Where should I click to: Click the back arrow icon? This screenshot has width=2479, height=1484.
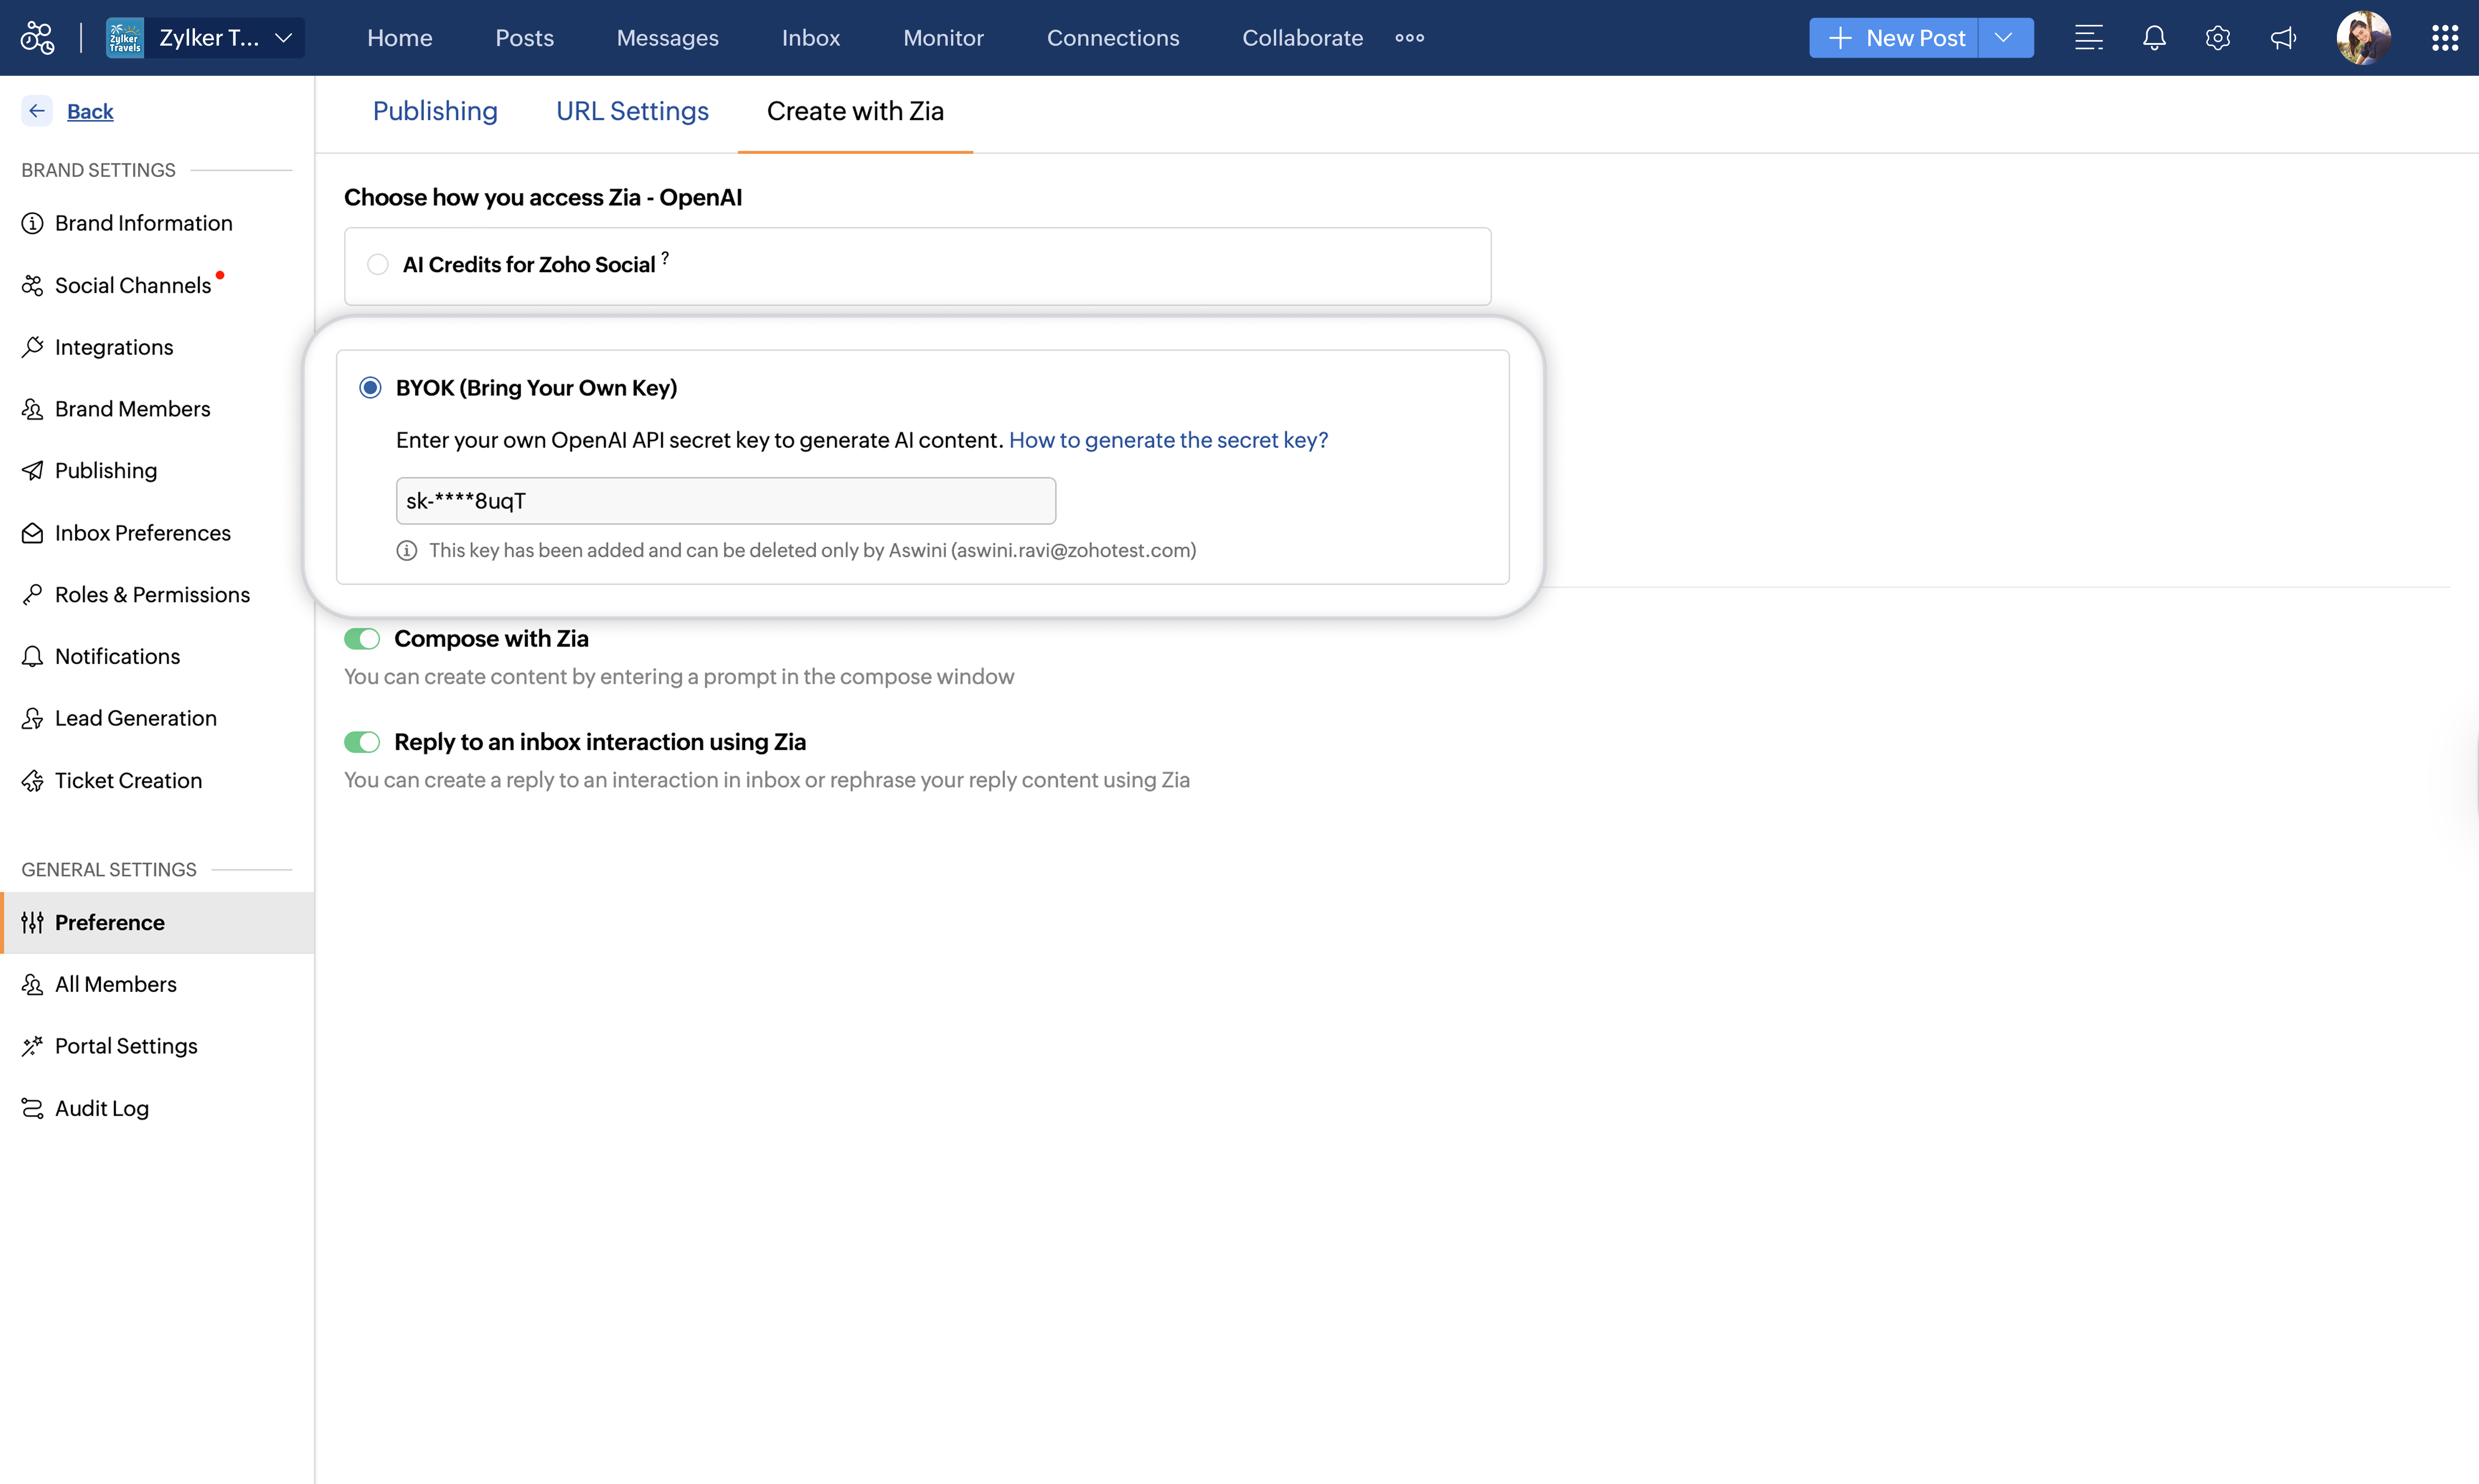pos(37,111)
